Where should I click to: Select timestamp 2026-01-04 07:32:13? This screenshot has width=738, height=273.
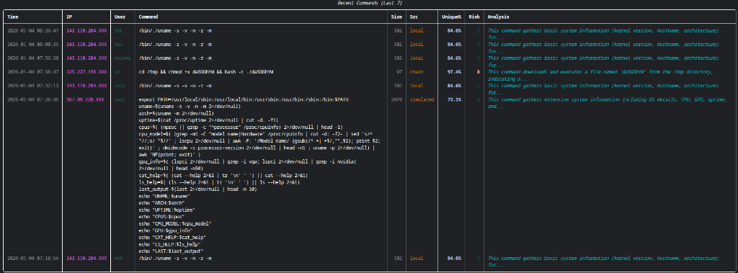pyautogui.click(x=33, y=86)
